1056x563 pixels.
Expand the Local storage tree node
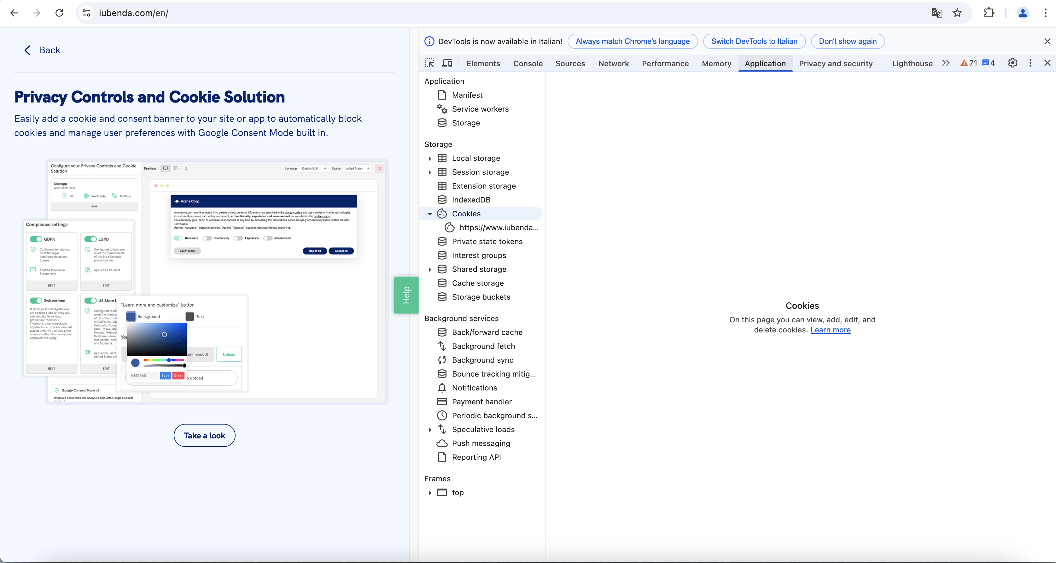pos(429,158)
